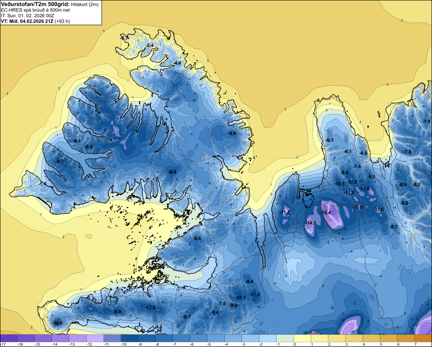The height and width of the screenshot is (347, 432).
Task: Click the -1.4 temperature label
Action: tap(43, 183)
